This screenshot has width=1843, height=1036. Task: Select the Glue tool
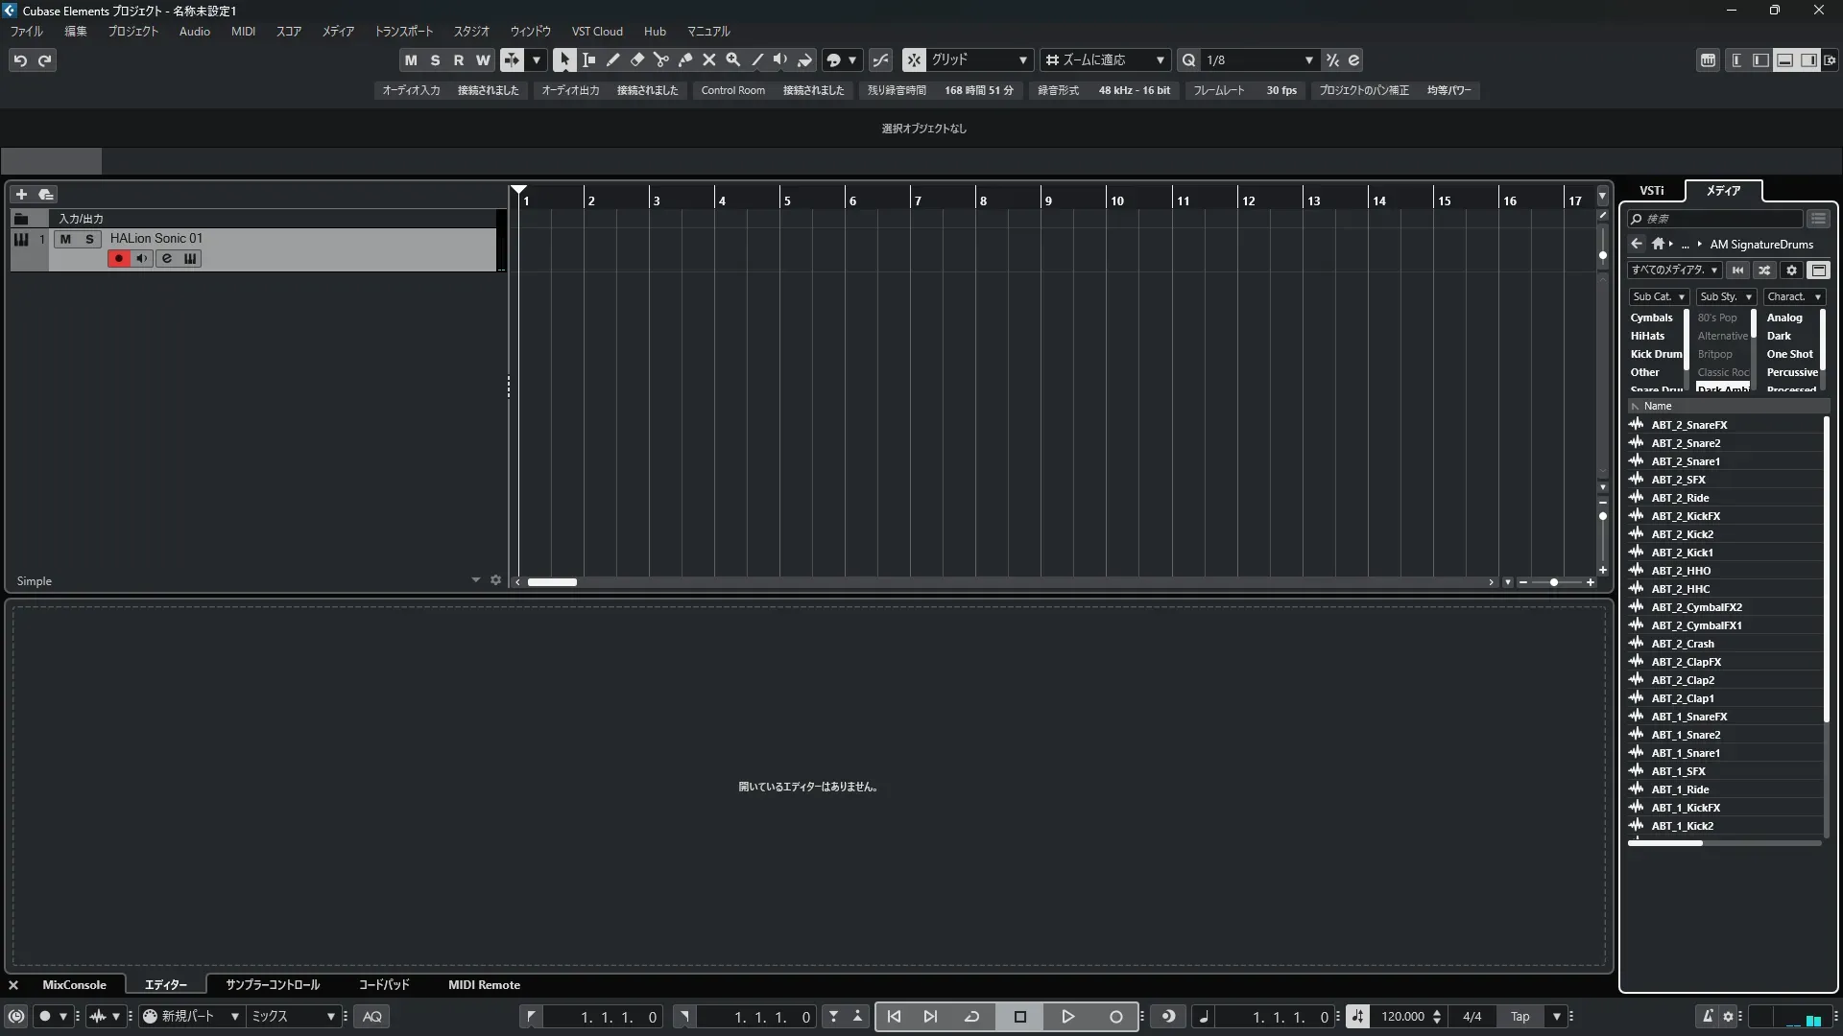pyautogui.click(x=685, y=60)
